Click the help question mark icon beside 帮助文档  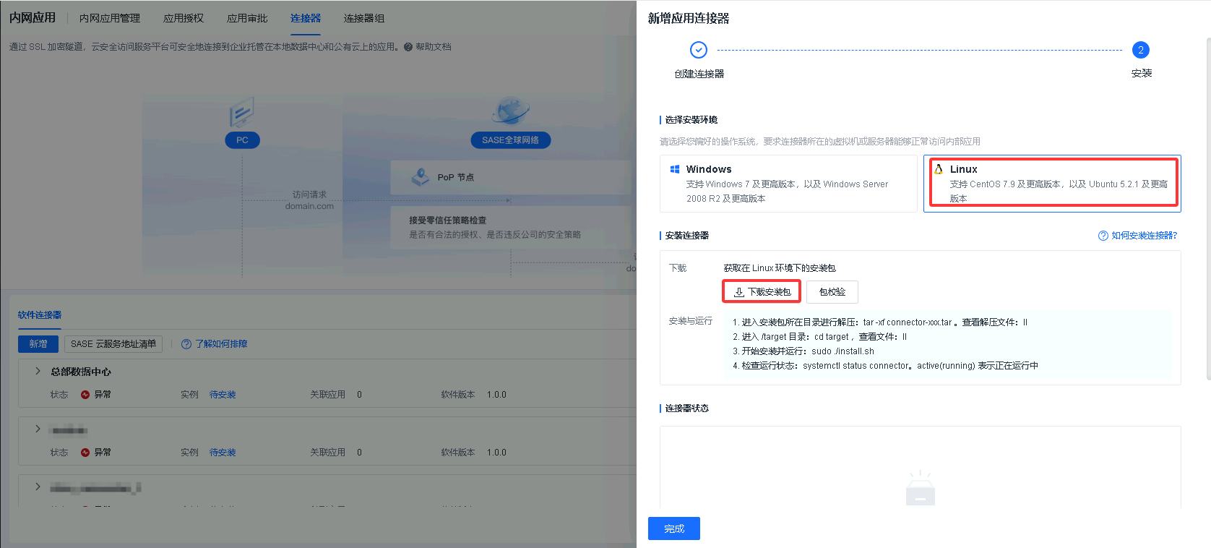pyautogui.click(x=408, y=47)
